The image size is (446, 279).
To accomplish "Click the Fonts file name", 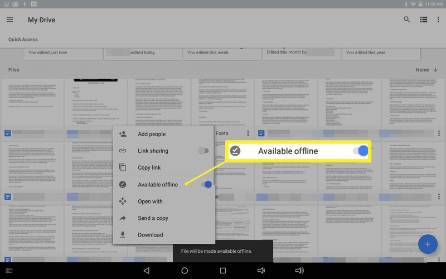I will (222, 133).
